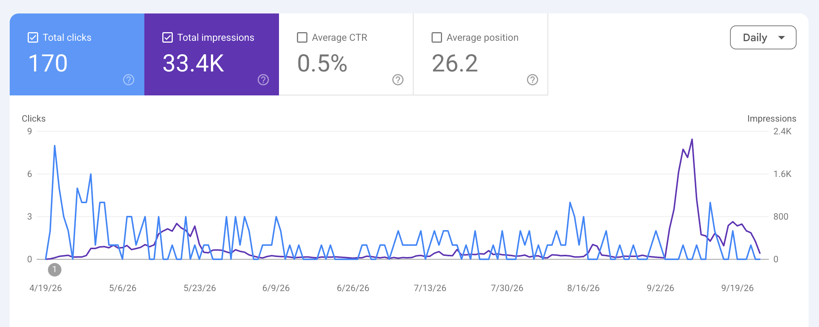Open the Daily granularity dropdown
This screenshot has height=327, width=819.
click(763, 37)
